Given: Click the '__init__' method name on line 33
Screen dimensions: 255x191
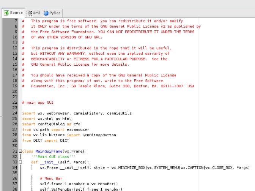Looking at the screenshot, I should pyautogui.click(x=49, y=162).
